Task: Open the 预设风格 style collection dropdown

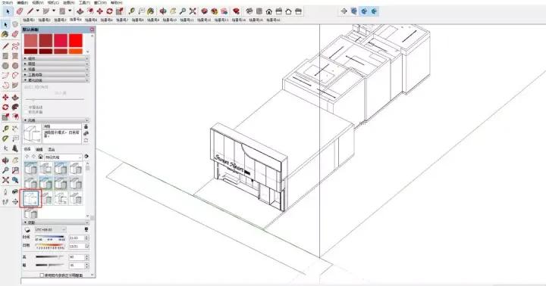Action: [64, 157]
